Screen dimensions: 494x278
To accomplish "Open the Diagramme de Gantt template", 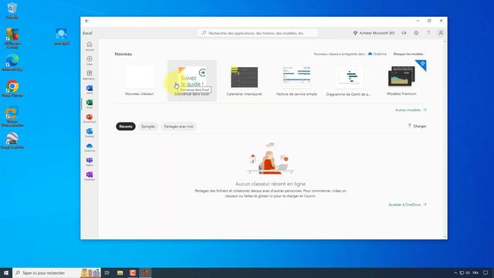I will (x=349, y=80).
